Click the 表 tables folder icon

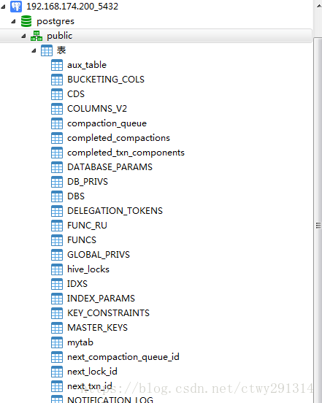point(47,50)
